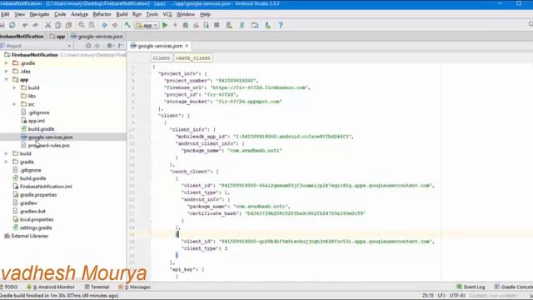Select settings.gradle in project tree
The image size is (533, 300).
coord(36,227)
